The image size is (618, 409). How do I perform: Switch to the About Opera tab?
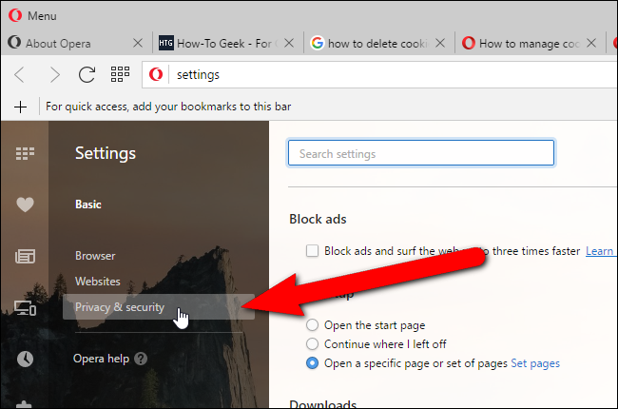77,43
